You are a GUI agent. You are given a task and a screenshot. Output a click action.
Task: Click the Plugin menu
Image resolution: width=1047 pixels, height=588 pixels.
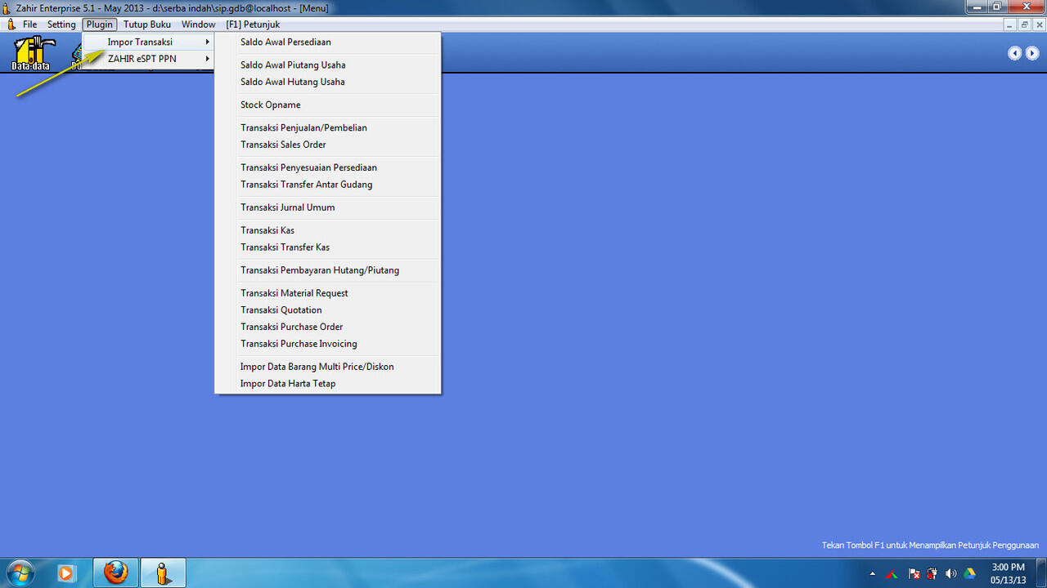pos(100,24)
